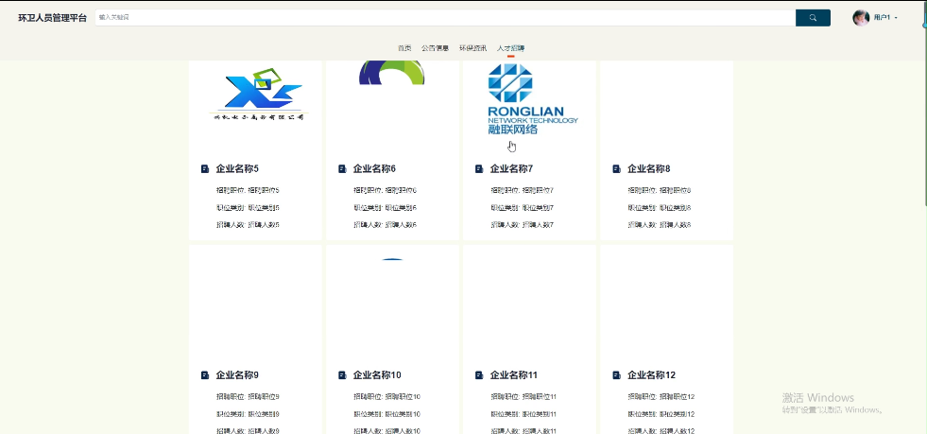This screenshot has height=434, width=927.
Task: Click the search magnifier button
Action: click(x=813, y=18)
